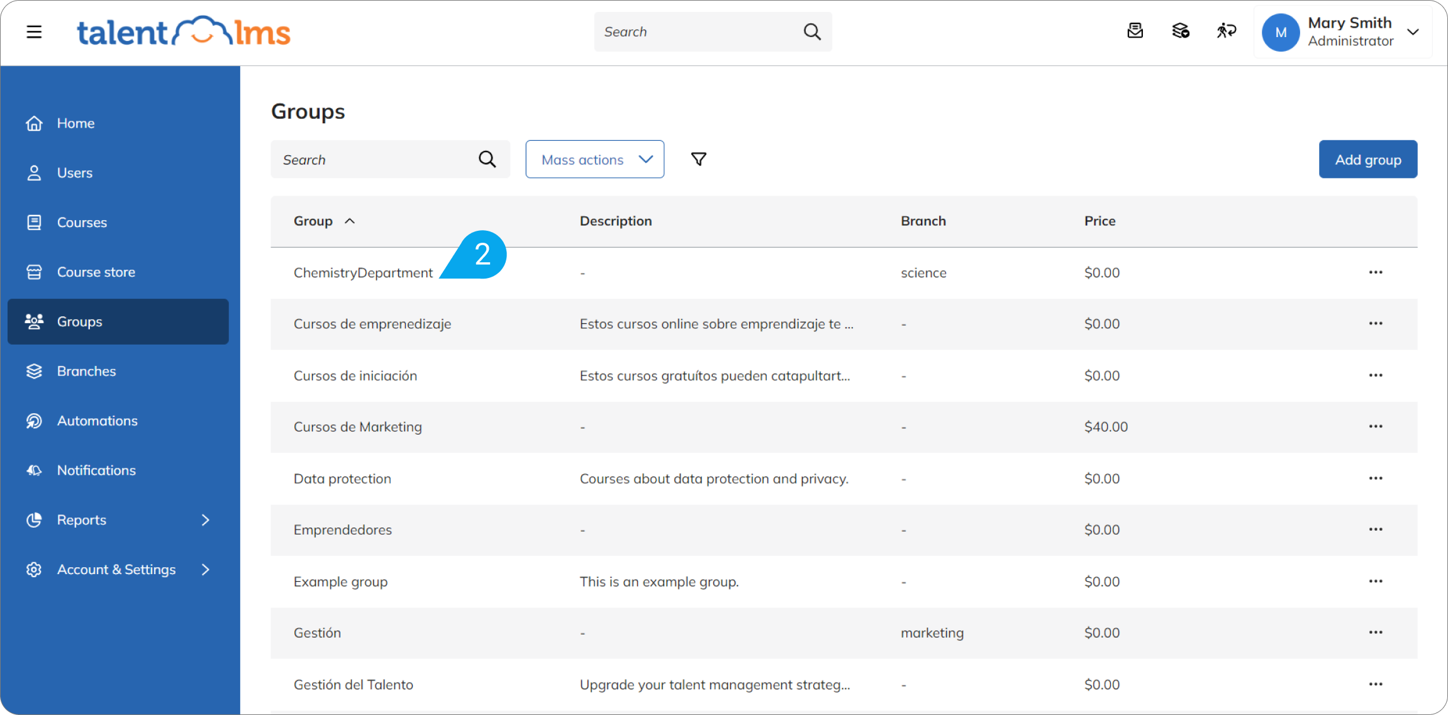Toggle the hamburger menu to collapse sidebar

[x=33, y=31]
